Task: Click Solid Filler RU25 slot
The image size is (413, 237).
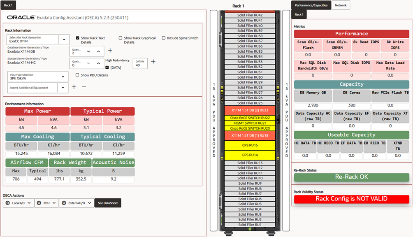Action: click(x=250, y=103)
